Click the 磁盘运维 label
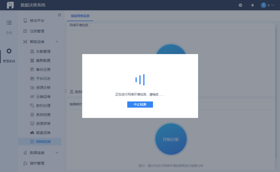 (x=43, y=133)
